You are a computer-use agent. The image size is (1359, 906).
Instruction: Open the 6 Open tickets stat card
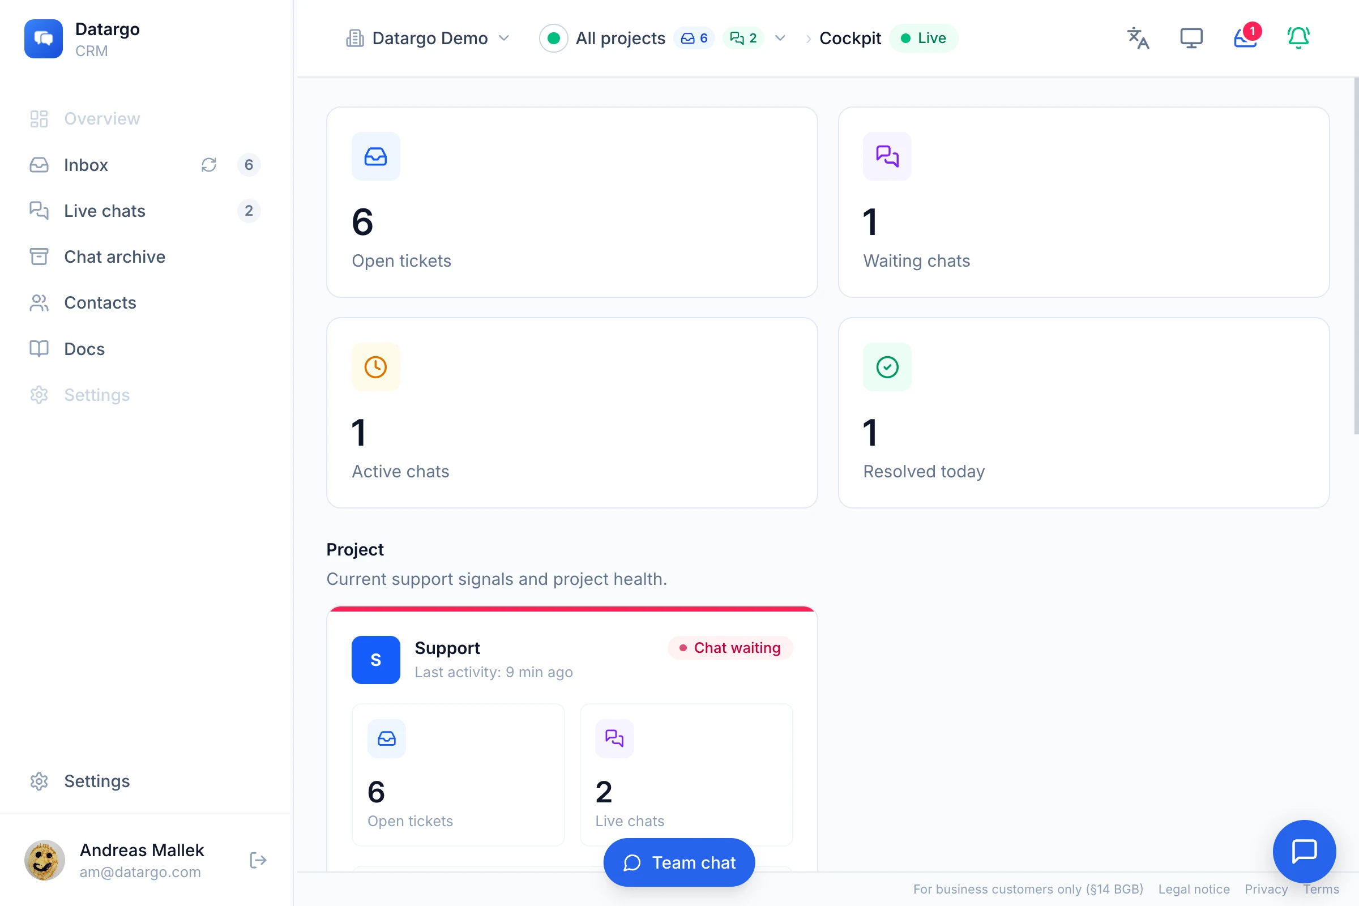coord(572,202)
